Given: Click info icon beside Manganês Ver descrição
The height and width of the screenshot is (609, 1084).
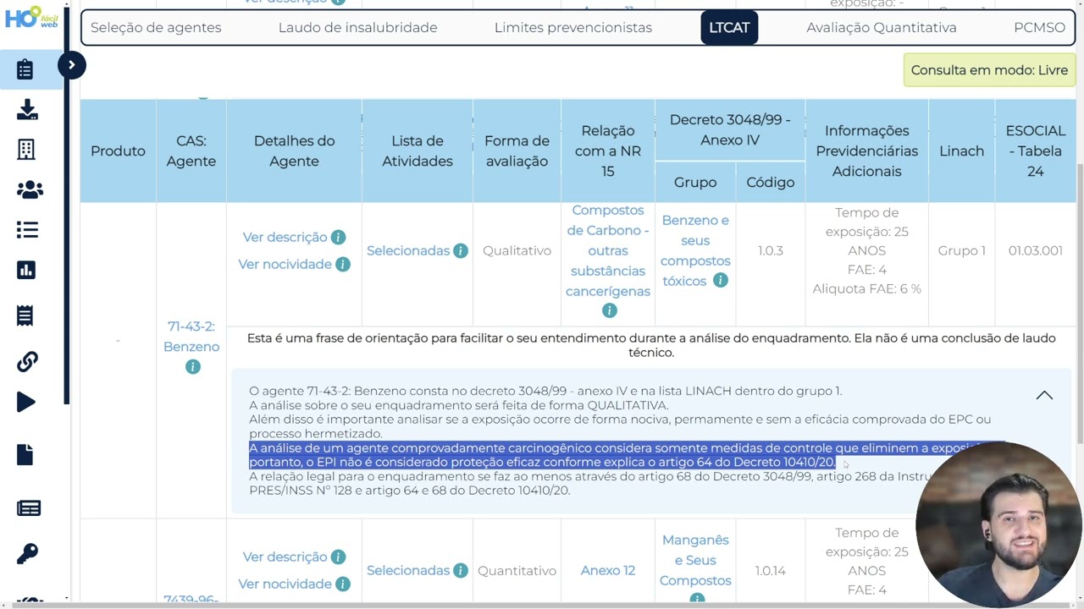Looking at the screenshot, I should [x=338, y=557].
